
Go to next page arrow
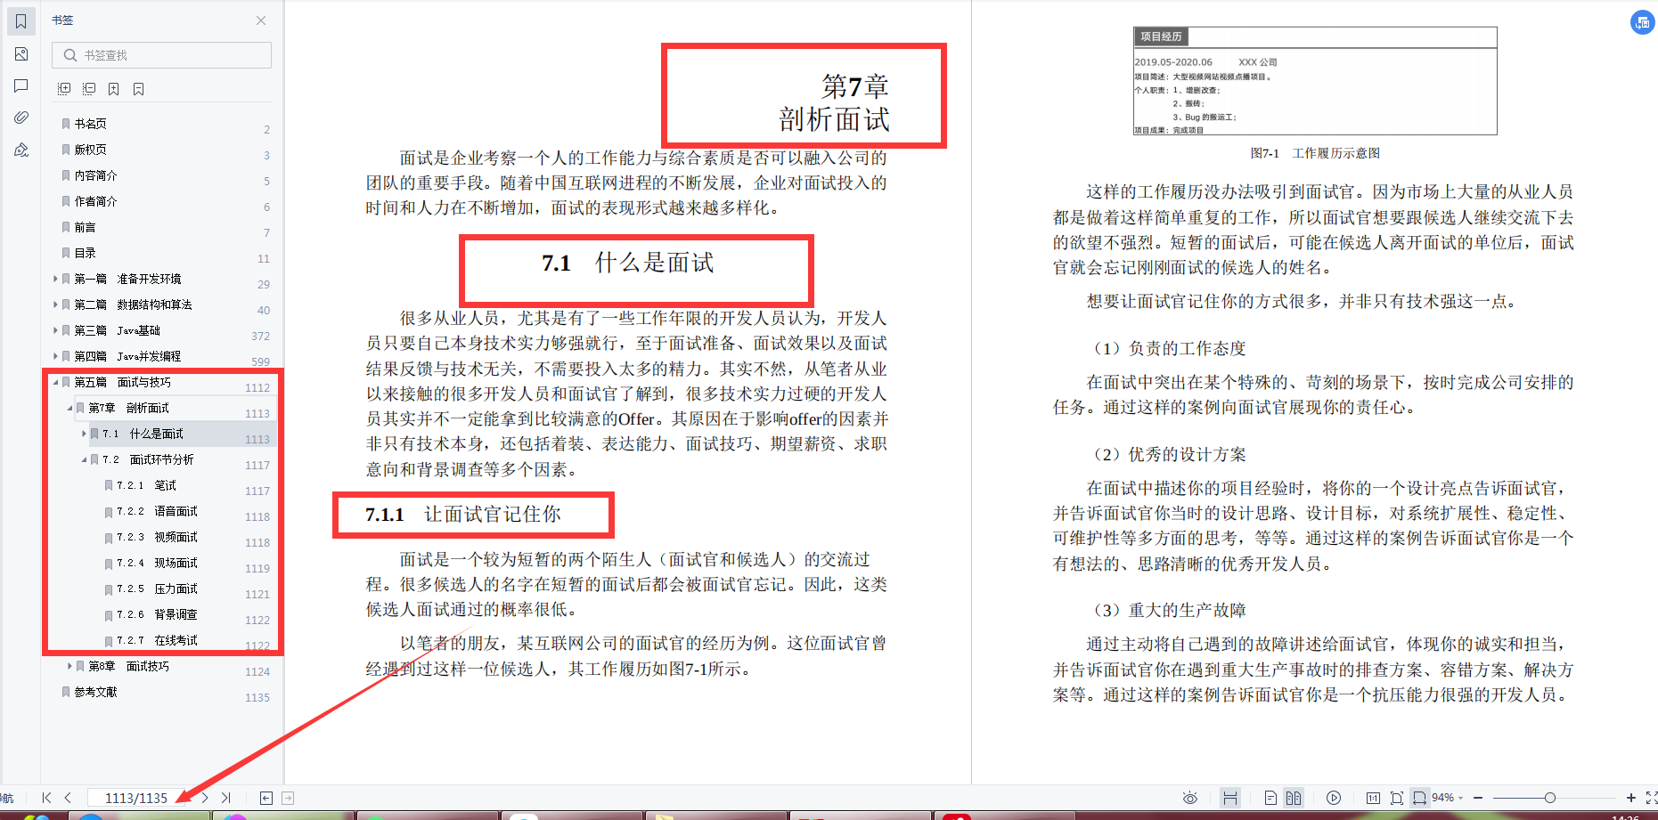[x=205, y=798]
